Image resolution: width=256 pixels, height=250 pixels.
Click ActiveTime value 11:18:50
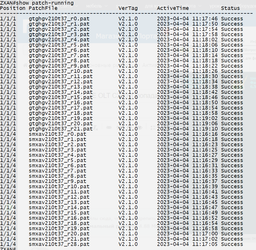(x=205, y=103)
